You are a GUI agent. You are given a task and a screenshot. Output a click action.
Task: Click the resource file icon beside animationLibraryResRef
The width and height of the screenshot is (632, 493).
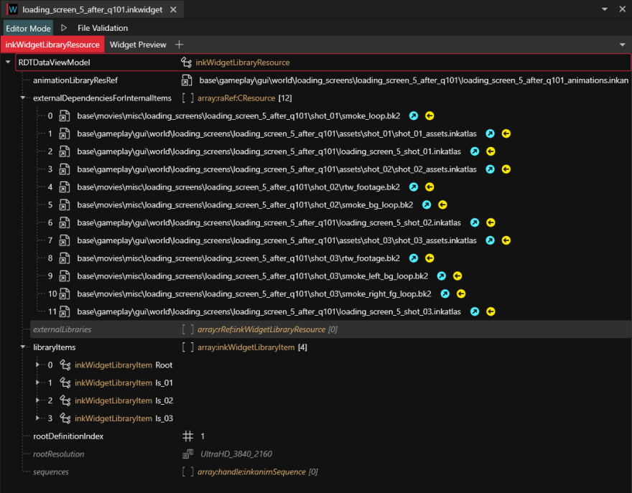tap(187, 80)
